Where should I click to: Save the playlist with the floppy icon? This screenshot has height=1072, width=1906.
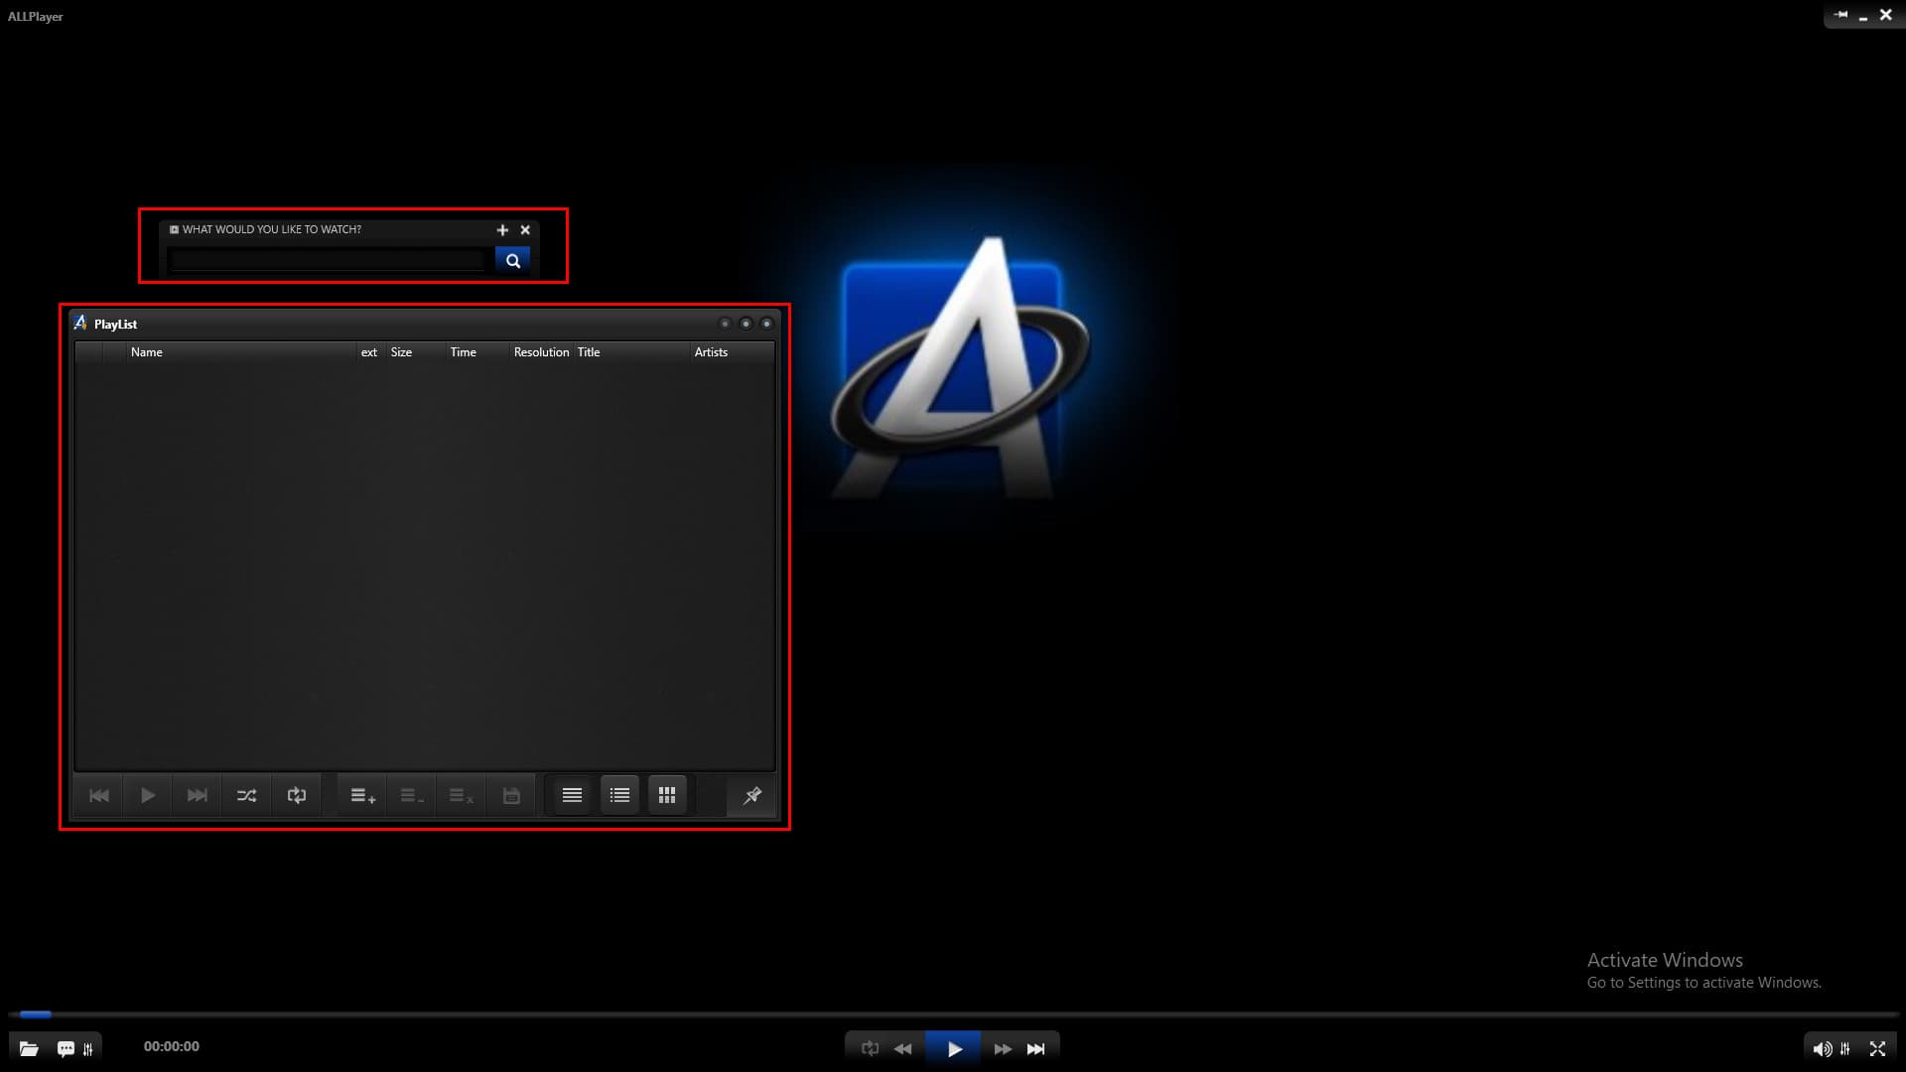[511, 795]
